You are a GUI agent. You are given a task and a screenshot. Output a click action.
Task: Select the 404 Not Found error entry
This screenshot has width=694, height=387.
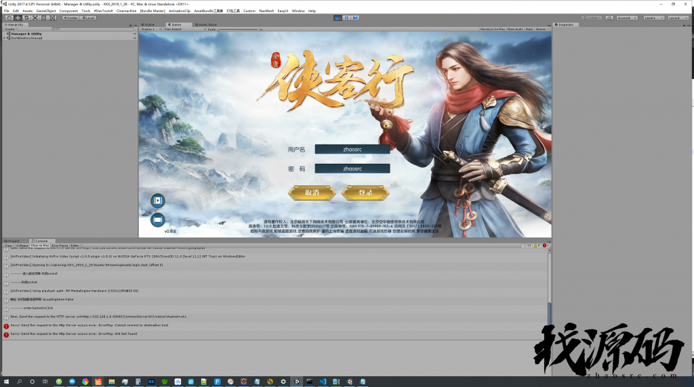[274, 334]
